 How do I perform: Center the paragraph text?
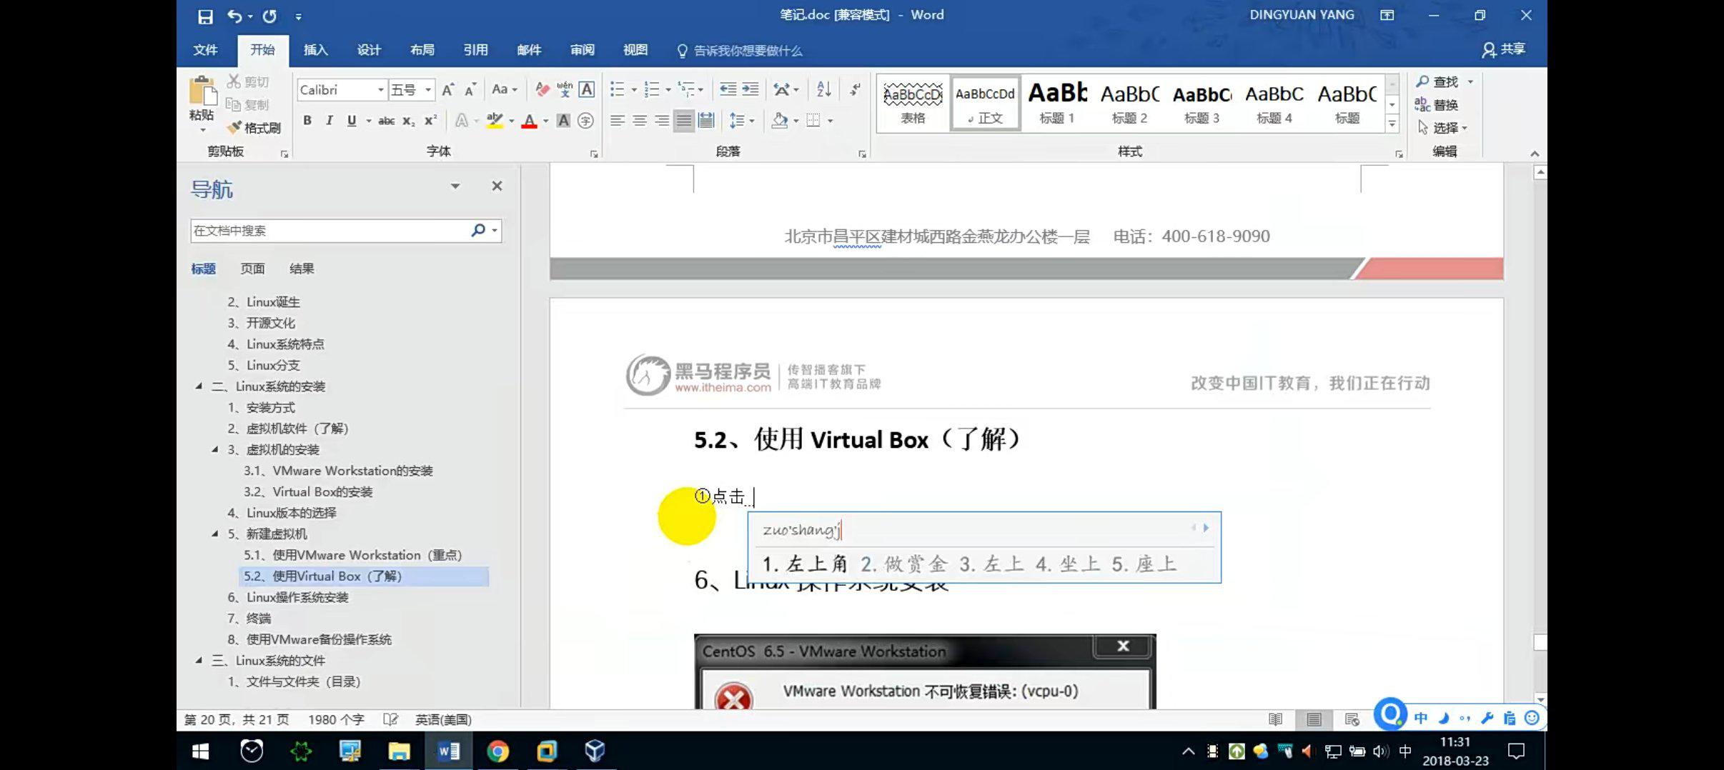[640, 121]
